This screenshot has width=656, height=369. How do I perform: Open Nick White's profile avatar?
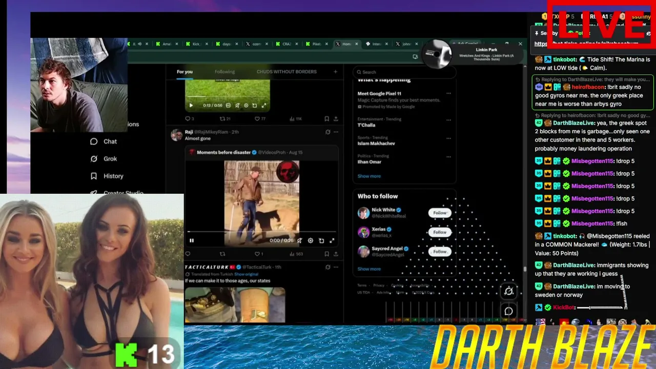pyautogui.click(x=363, y=213)
